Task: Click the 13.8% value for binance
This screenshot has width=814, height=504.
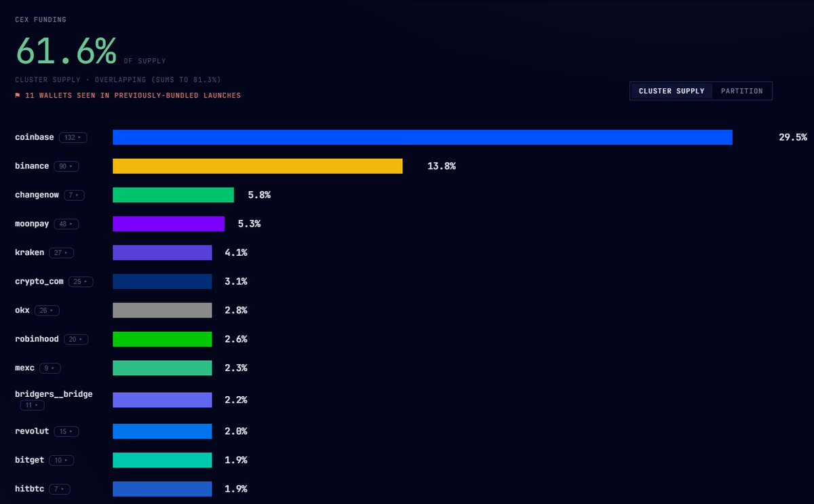Action: click(442, 166)
